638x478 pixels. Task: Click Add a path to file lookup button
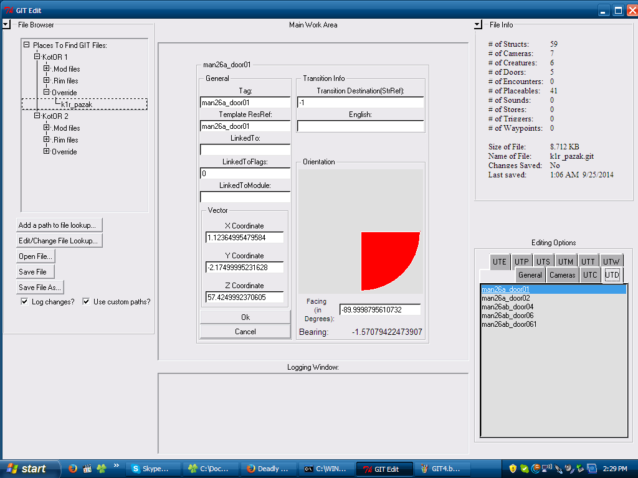coord(59,225)
